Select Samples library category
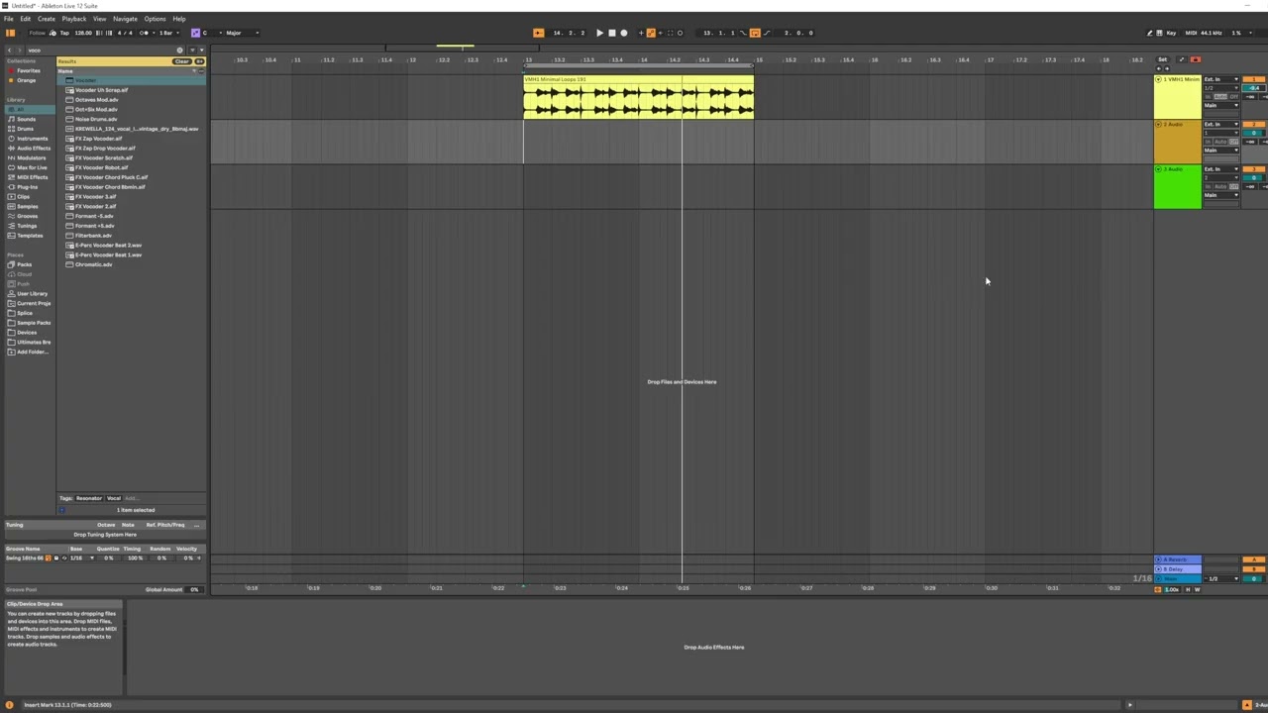This screenshot has width=1268, height=713. 28,206
